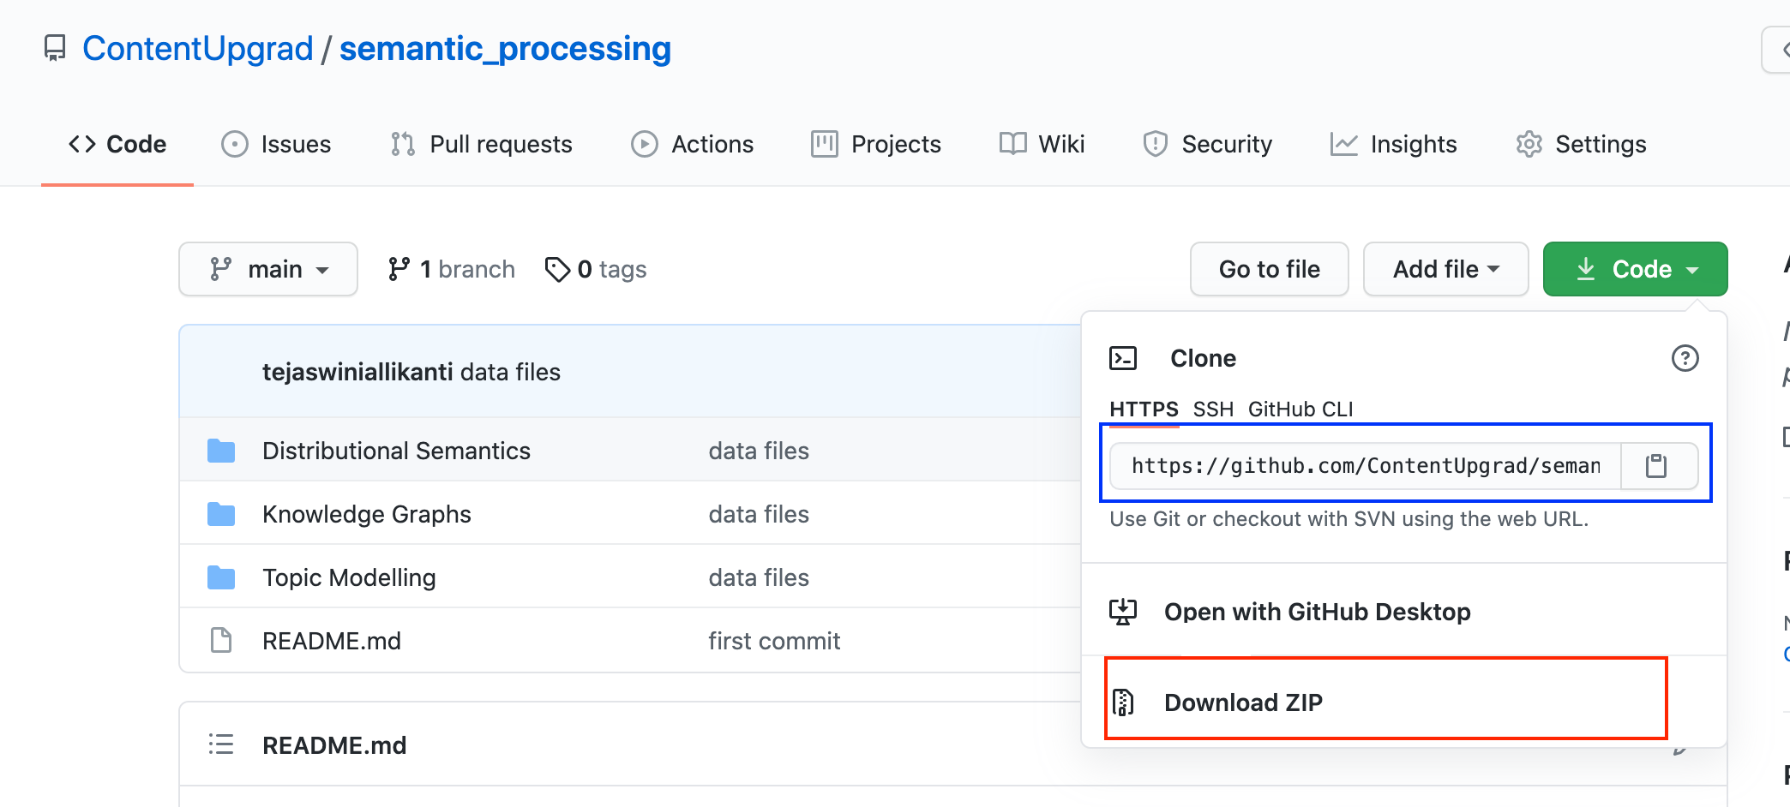Toggle the green Code dropdown button
This screenshot has height=807, width=1790.
click(x=1635, y=269)
